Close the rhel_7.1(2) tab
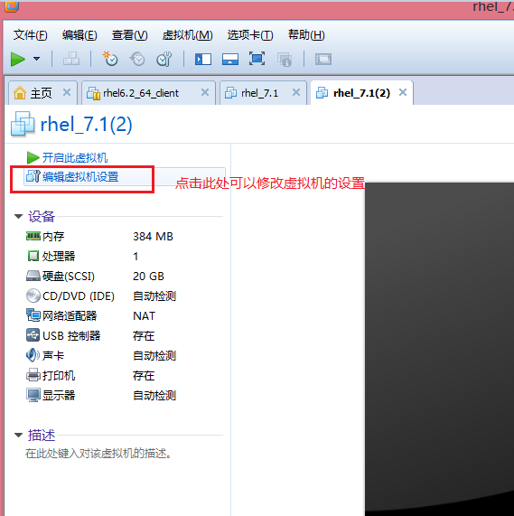The width and height of the screenshot is (514, 516). pos(403,92)
